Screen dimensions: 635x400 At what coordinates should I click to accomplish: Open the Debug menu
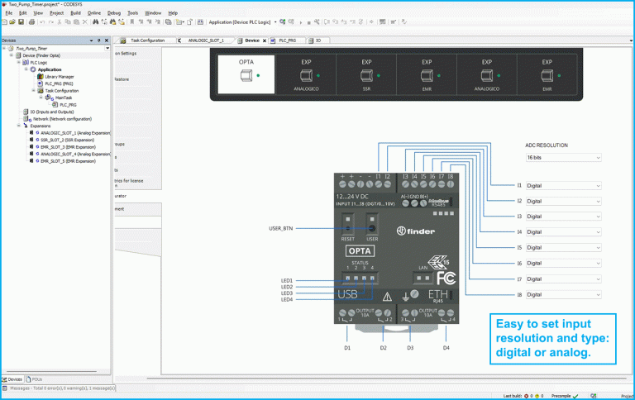tap(114, 13)
